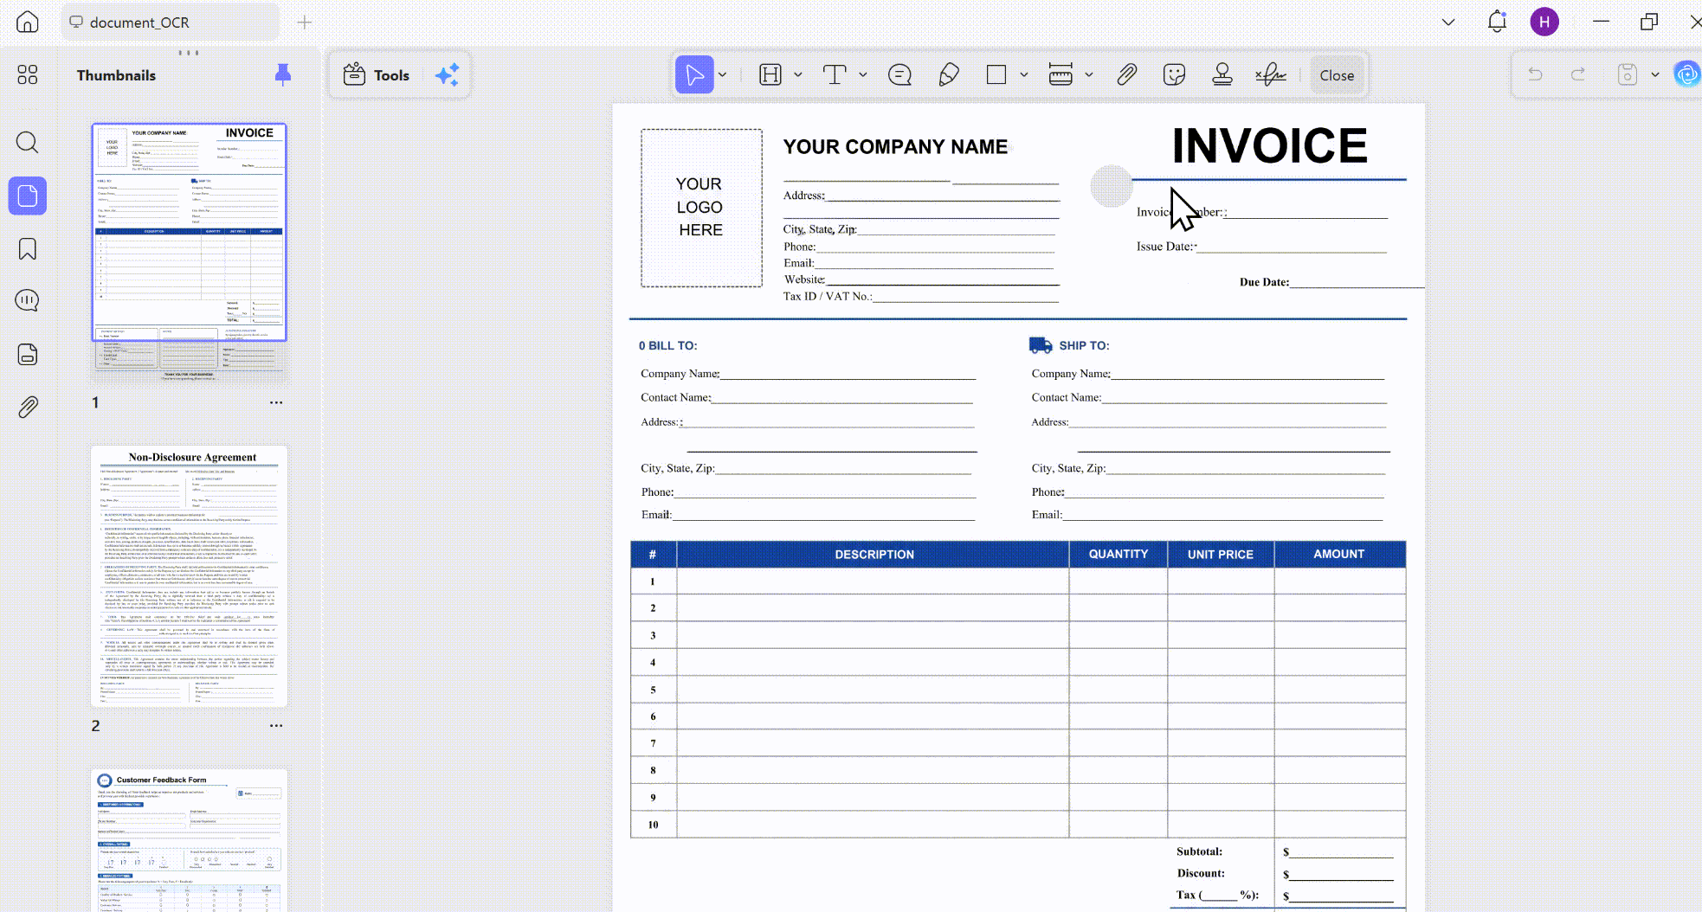Save the document

[x=1628, y=75]
